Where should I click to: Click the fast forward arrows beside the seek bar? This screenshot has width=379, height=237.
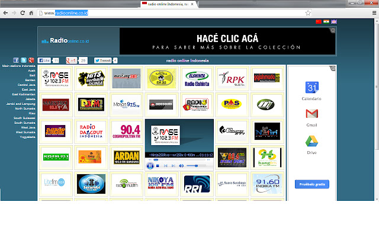click(208, 160)
